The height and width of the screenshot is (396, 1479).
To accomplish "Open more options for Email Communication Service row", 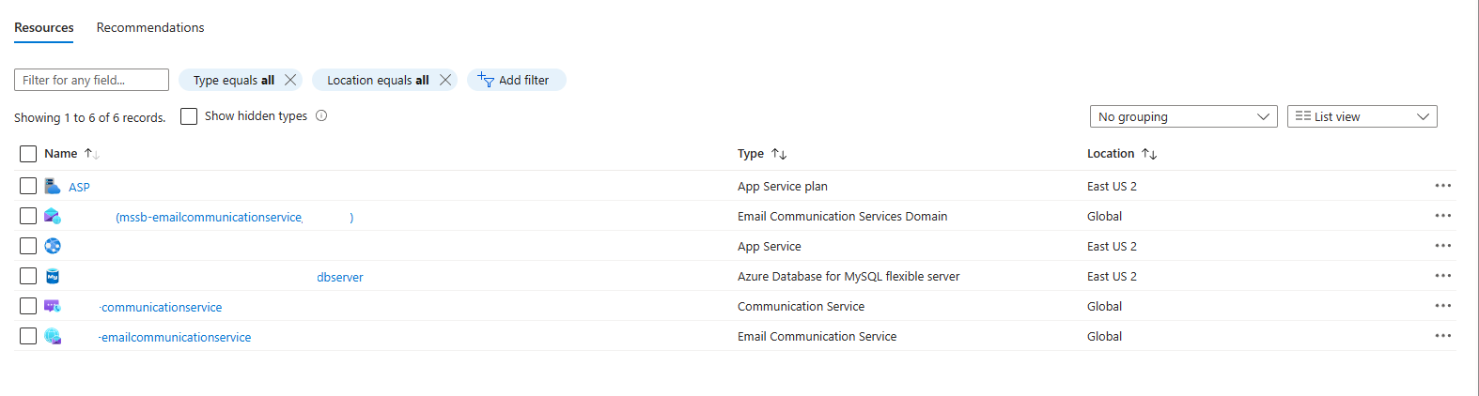I will (x=1443, y=336).
